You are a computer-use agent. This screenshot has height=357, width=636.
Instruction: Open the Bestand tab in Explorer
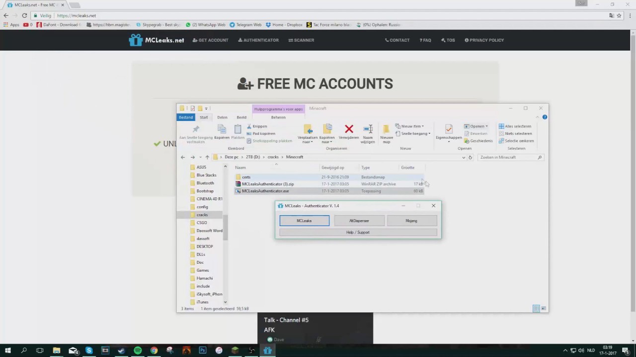[x=186, y=118]
